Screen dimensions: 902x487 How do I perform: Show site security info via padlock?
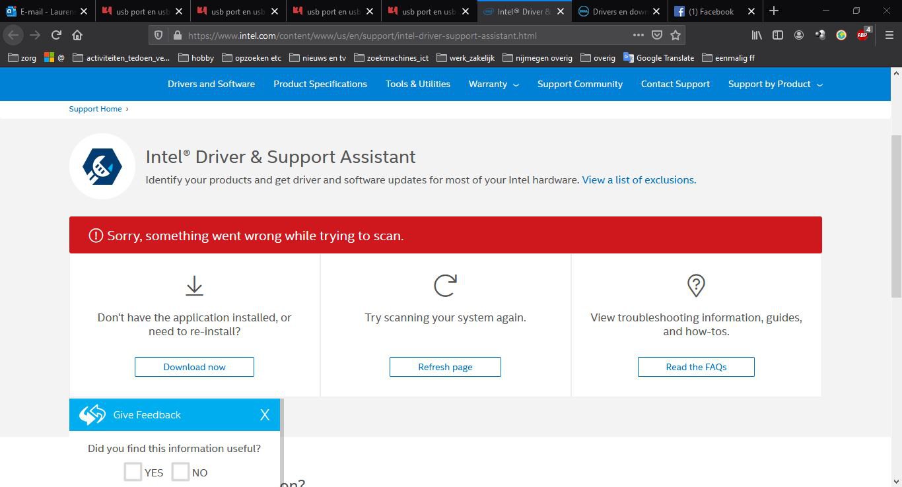point(176,36)
